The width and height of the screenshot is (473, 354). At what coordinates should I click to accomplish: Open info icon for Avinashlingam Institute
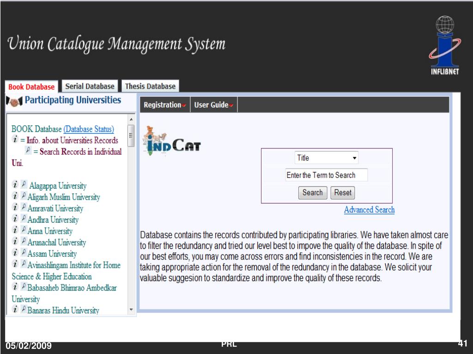pyautogui.click(x=15, y=264)
